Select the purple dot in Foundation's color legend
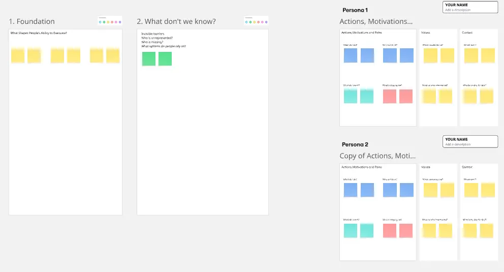 [x=120, y=22]
